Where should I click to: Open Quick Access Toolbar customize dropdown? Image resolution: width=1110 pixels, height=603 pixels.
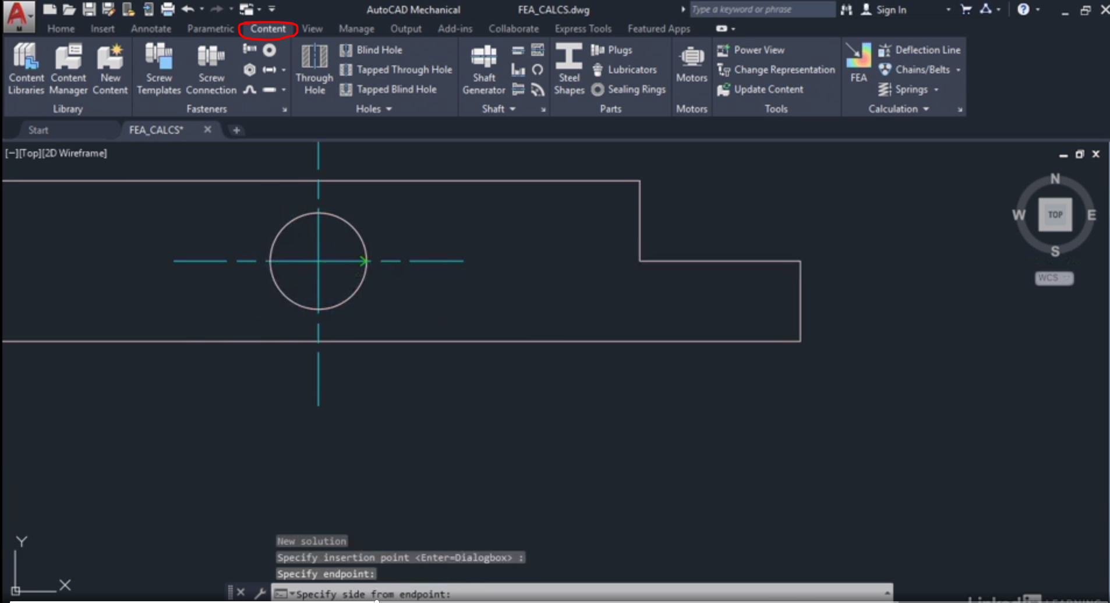tap(272, 9)
